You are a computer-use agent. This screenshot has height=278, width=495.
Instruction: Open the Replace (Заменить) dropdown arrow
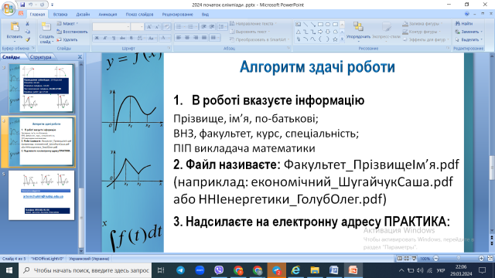[481, 32]
